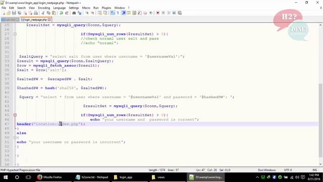Close the login_nextpage.php tab
Viewport: 323px width, 182px height.
click(49, 20)
